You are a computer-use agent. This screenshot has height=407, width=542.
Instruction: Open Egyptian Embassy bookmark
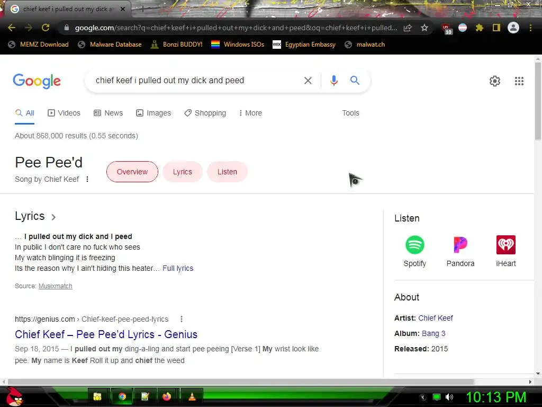(304, 45)
